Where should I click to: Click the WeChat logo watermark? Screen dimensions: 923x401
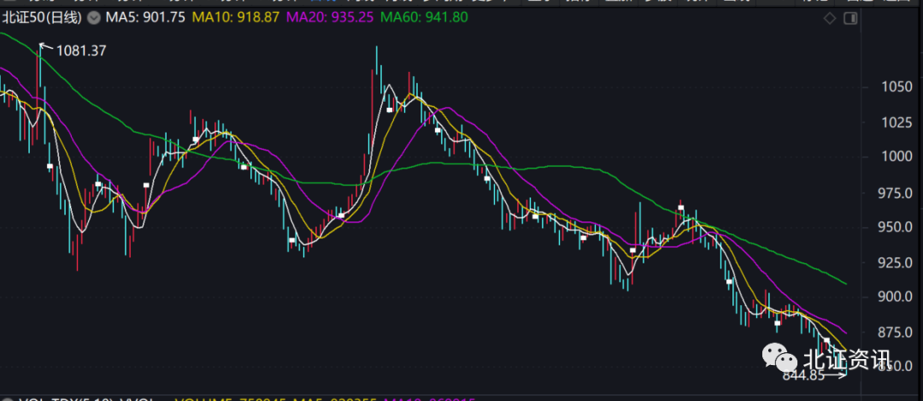[x=779, y=358]
